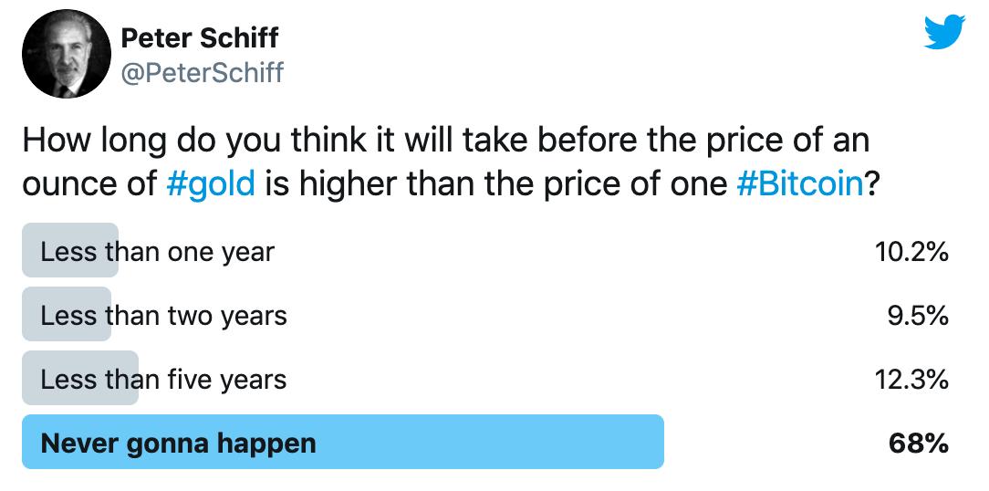989x491 pixels.
Task: Click the Peter Schiff display name
Action: click(x=199, y=38)
